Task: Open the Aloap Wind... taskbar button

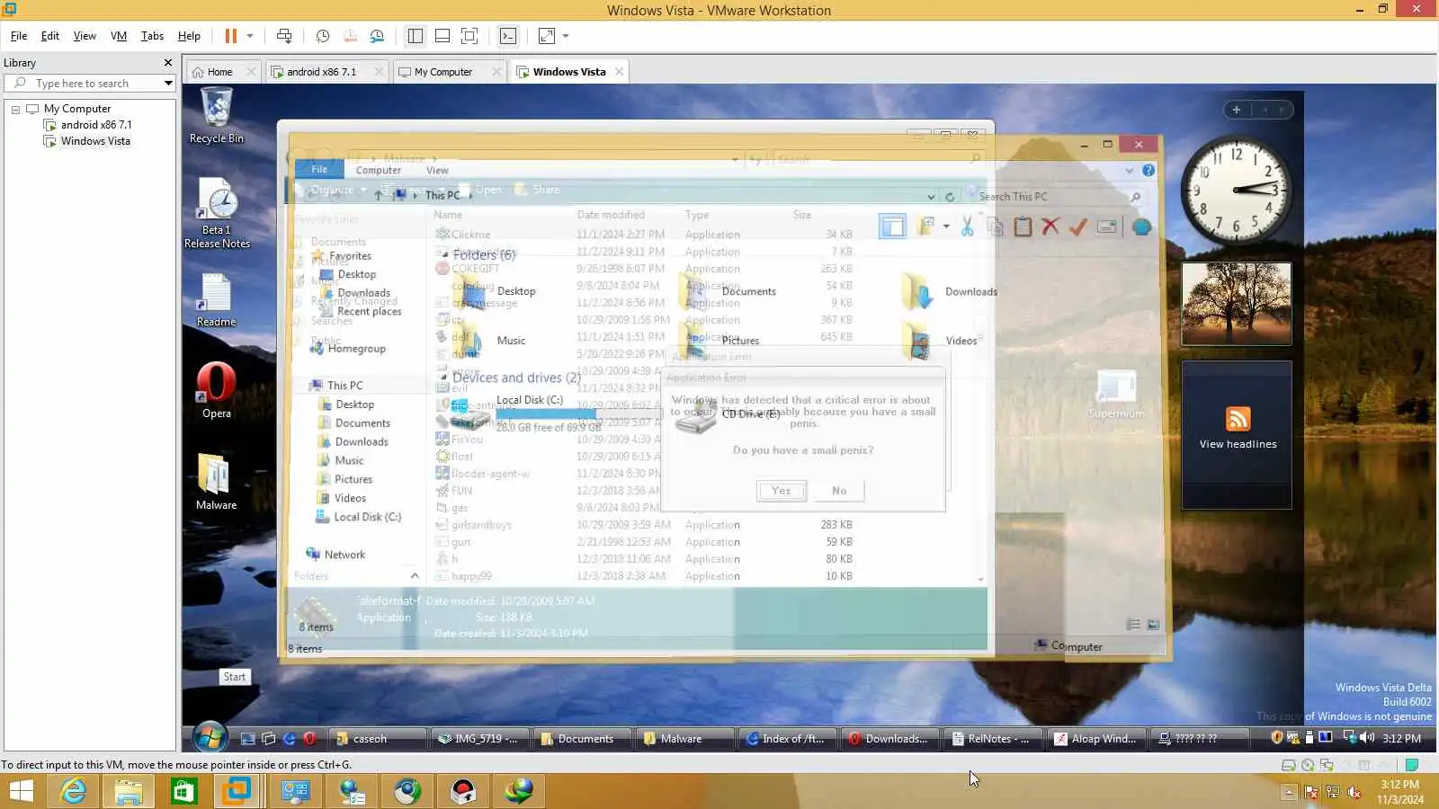Action: [1095, 739]
